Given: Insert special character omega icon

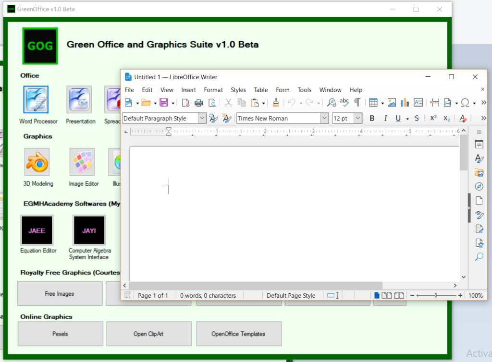Looking at the screenshot, I should point(465,102).
